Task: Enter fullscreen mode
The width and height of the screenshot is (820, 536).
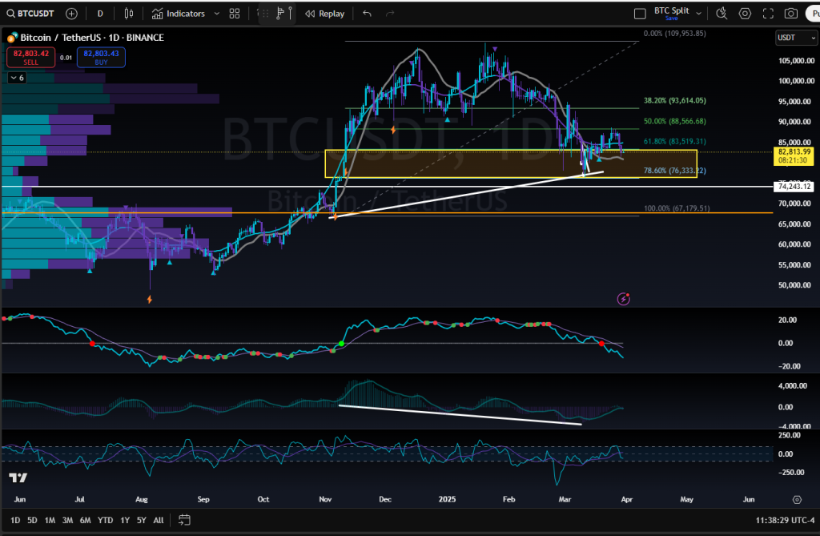Action: 768,14
